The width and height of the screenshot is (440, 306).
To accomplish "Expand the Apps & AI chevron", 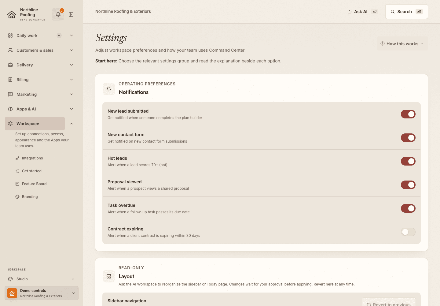I will (x=71, y=109).
